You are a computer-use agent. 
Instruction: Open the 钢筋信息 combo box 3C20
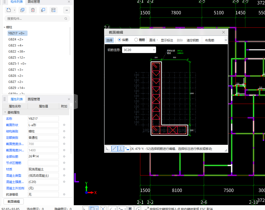[139, 50]
